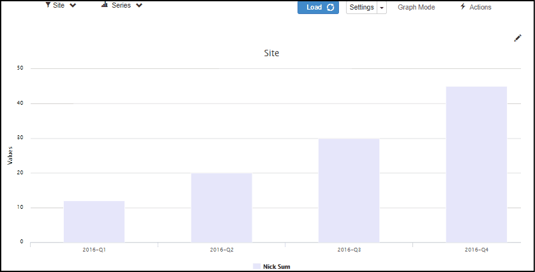The width and height of the screenshot is (535, 272).
Task: Click the Site chart title
Action: [271, 53]
